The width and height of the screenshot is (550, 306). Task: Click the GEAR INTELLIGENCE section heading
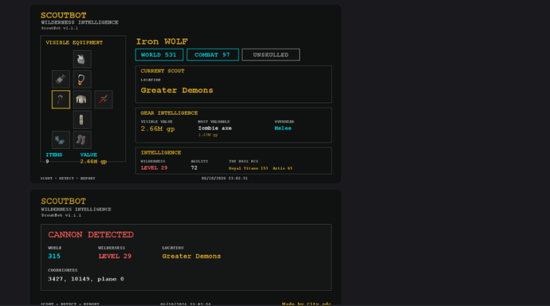(169, 113)
